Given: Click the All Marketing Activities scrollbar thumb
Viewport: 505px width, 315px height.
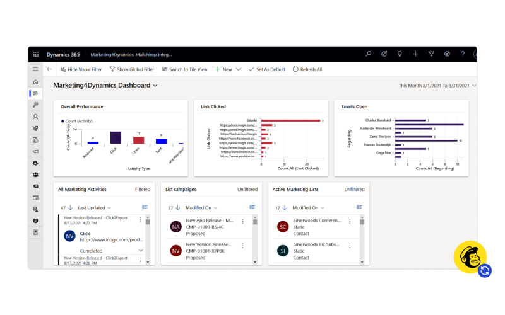Looking at the screenshot, I should 148,222.
